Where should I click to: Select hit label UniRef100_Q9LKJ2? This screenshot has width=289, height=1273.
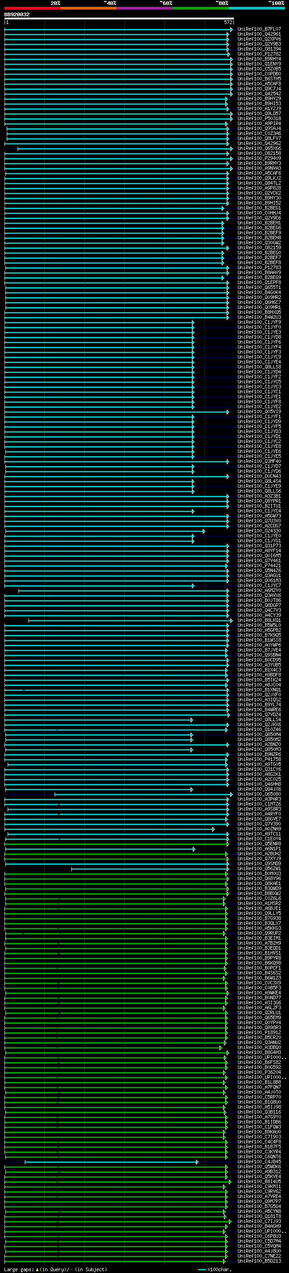click(x=259, y=178)
